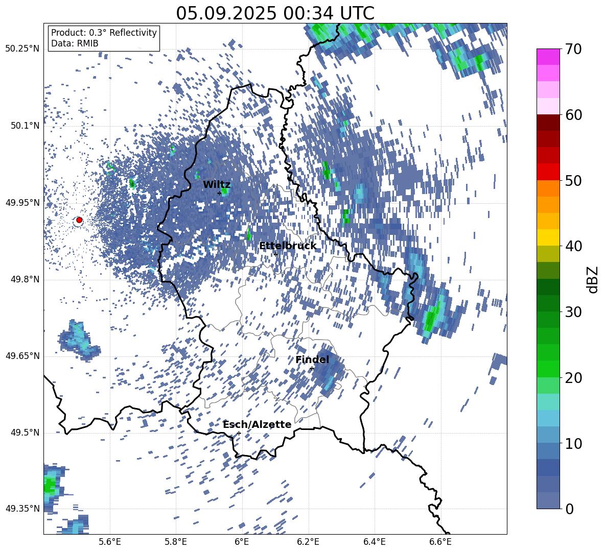
Task: Click the dBZ colorbar axis label
Action: [593, 279]
